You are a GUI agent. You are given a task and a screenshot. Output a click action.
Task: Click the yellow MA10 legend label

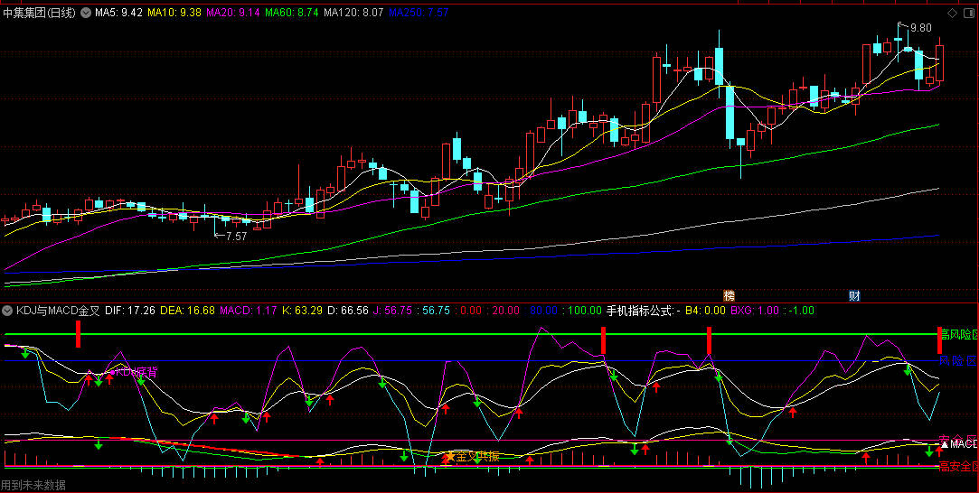click(x=175, y=14)
